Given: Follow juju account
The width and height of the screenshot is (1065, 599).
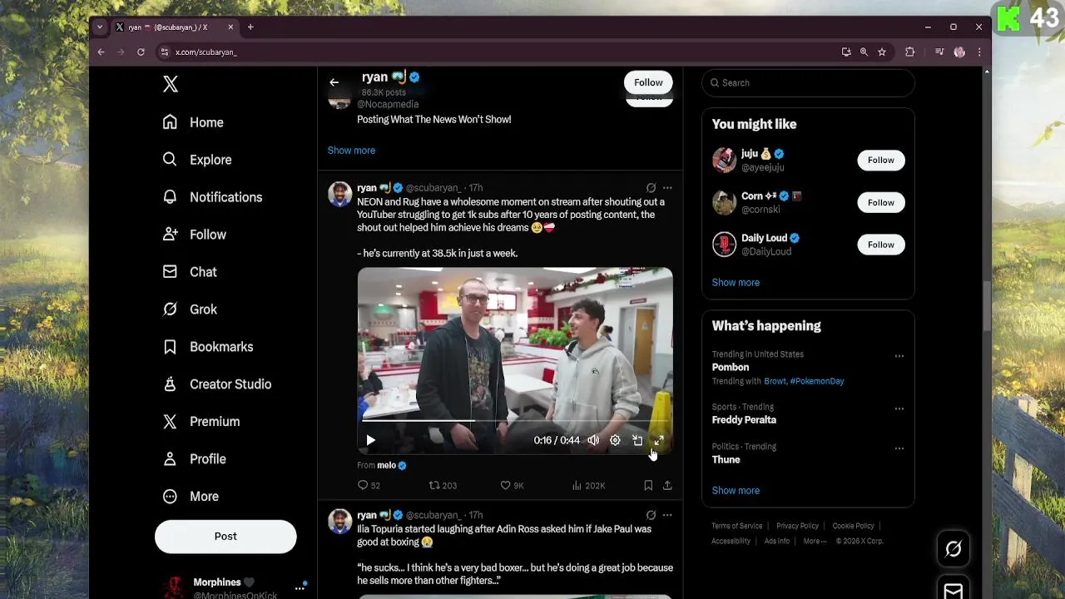Looking at the screenshot, I should tap(881, 161).
